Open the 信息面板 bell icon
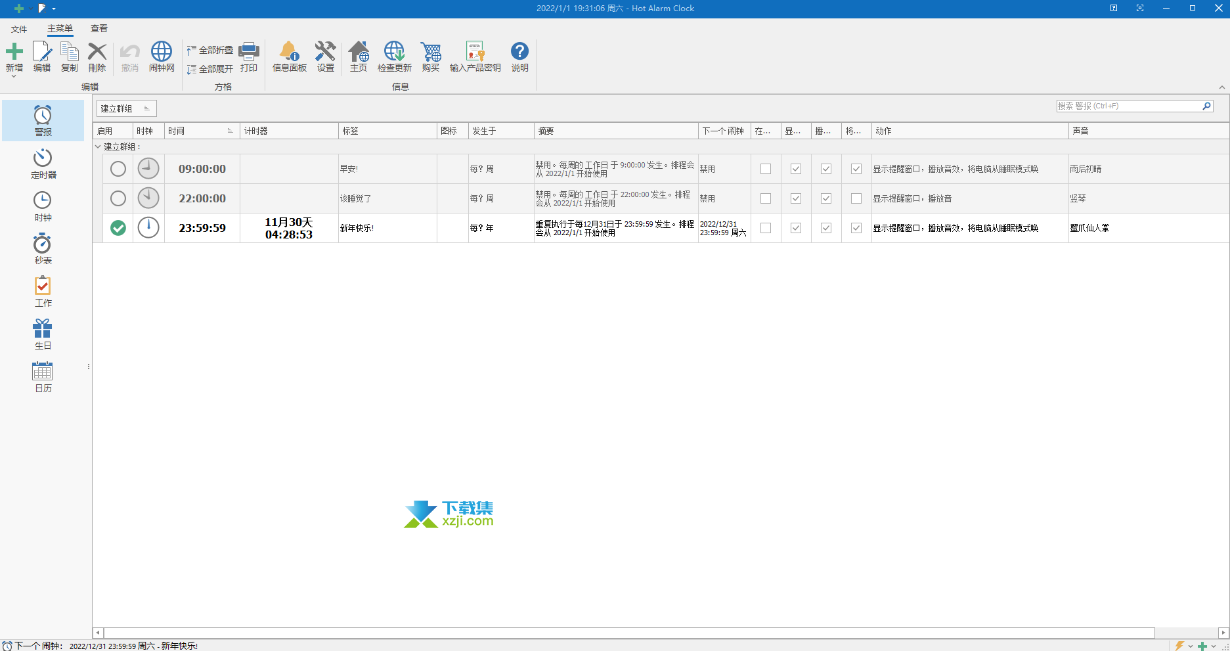 tap(289, 51)
